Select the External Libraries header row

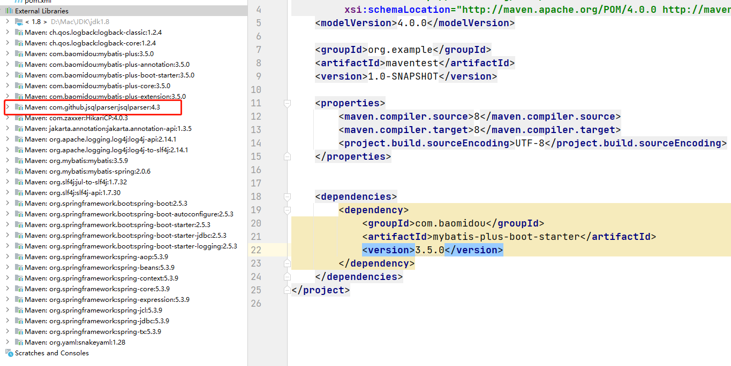coord(42,11)
